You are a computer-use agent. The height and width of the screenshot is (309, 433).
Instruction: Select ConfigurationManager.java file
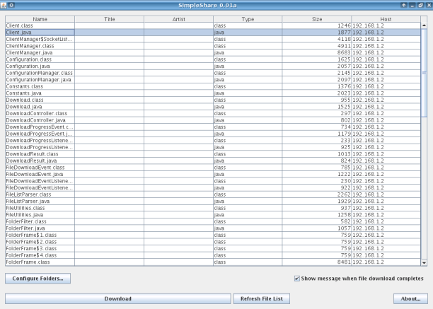(38, 80)
